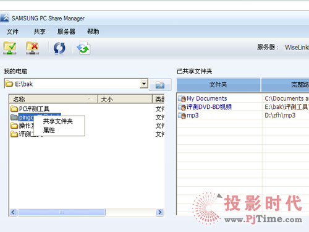The height and width of the screenshot is (232, 309).
Task: Open the 文件 menu
Action: [12, 32]
